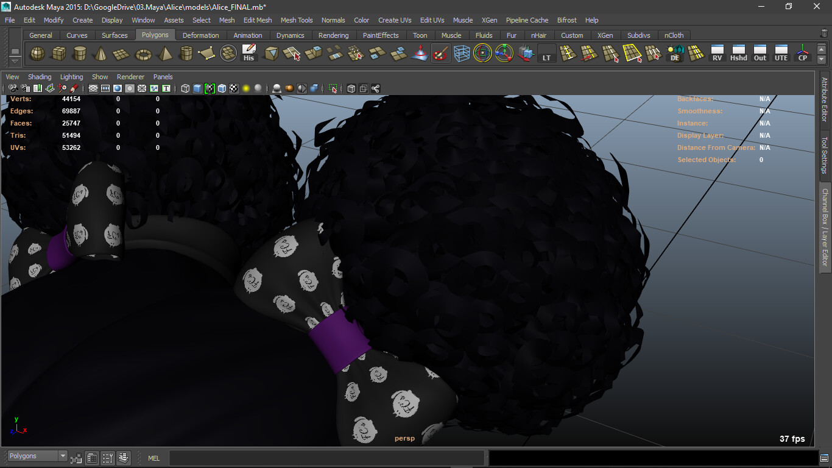Create a polygon sphere from the shelf
Viewport: 832px width, 468px height.
(x=38, y=54)
